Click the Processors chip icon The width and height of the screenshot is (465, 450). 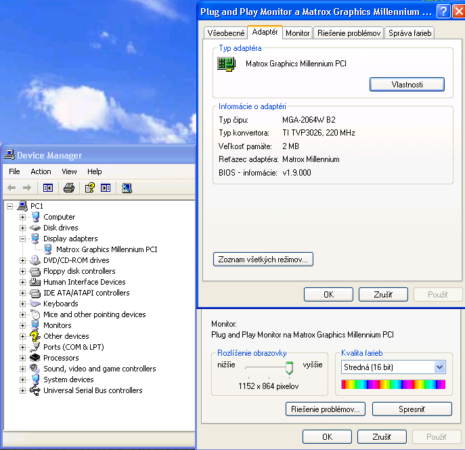(x=35, y=358)
